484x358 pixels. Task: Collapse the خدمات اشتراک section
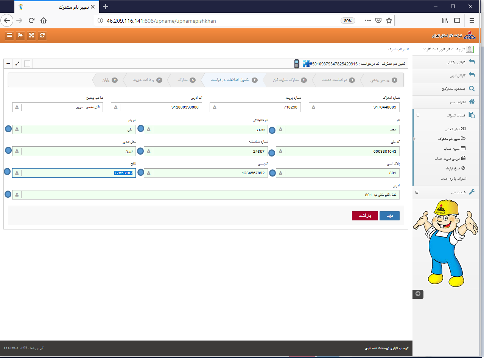(418, 115)
